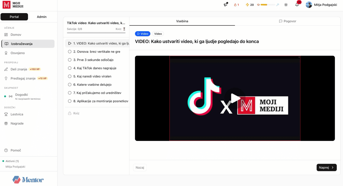
Task: Click the Izobraževanja book icon
Action: coord(6,44)
